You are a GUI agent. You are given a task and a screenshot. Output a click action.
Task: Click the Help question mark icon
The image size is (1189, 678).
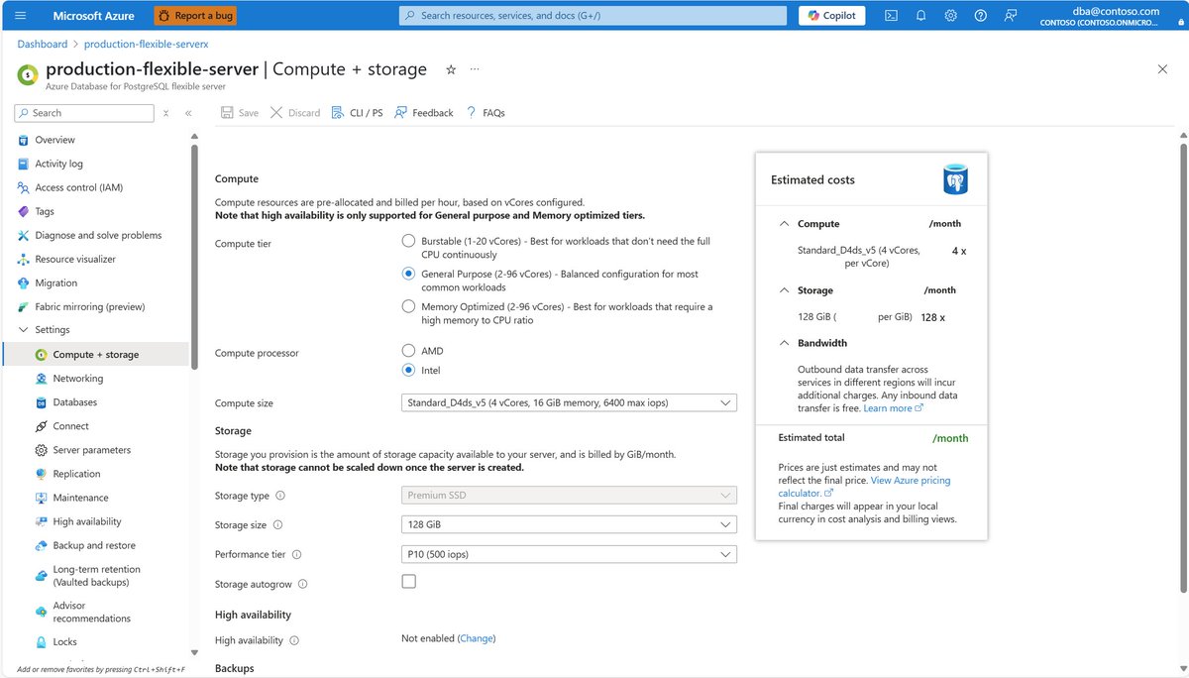pyautogui.click(x=980, y=15)
